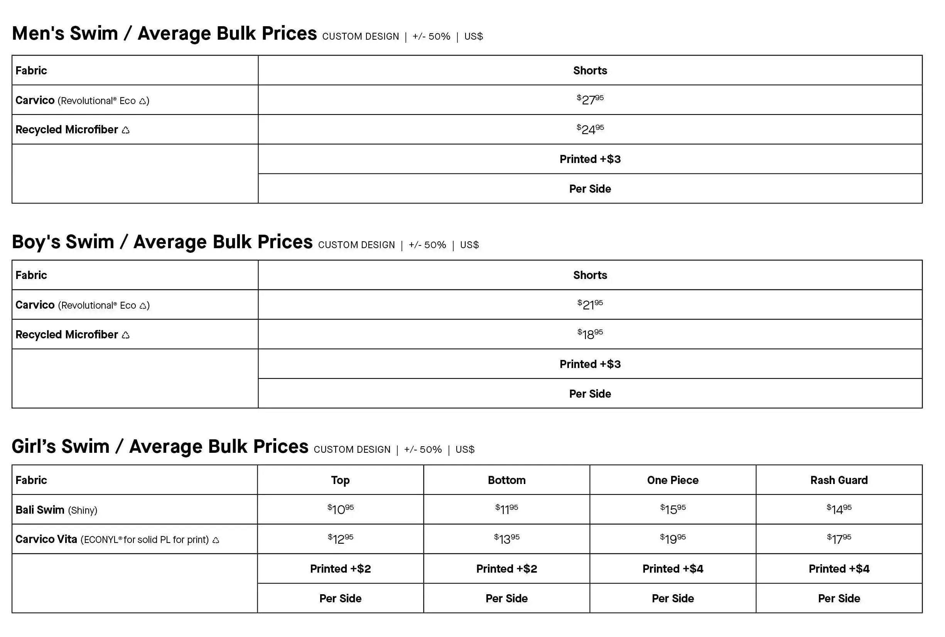Image resolution: width=945 pixels, height=637 pixels.
Task: Click the recycle icon after Men's Recycled Microfiber
Action: pyautogui.click(x=126, y=130)
